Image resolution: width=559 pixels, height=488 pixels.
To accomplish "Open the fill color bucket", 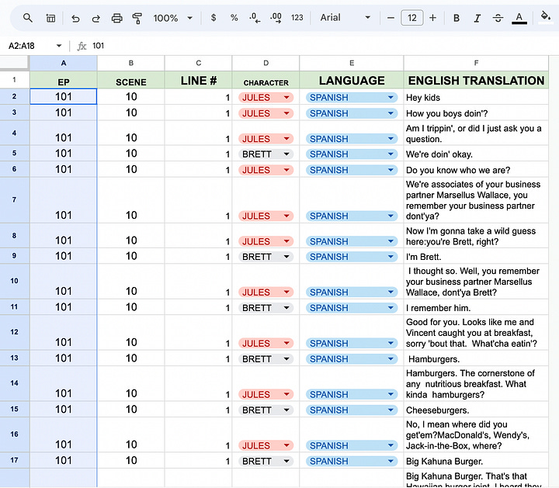I will [x=546, y=16].
